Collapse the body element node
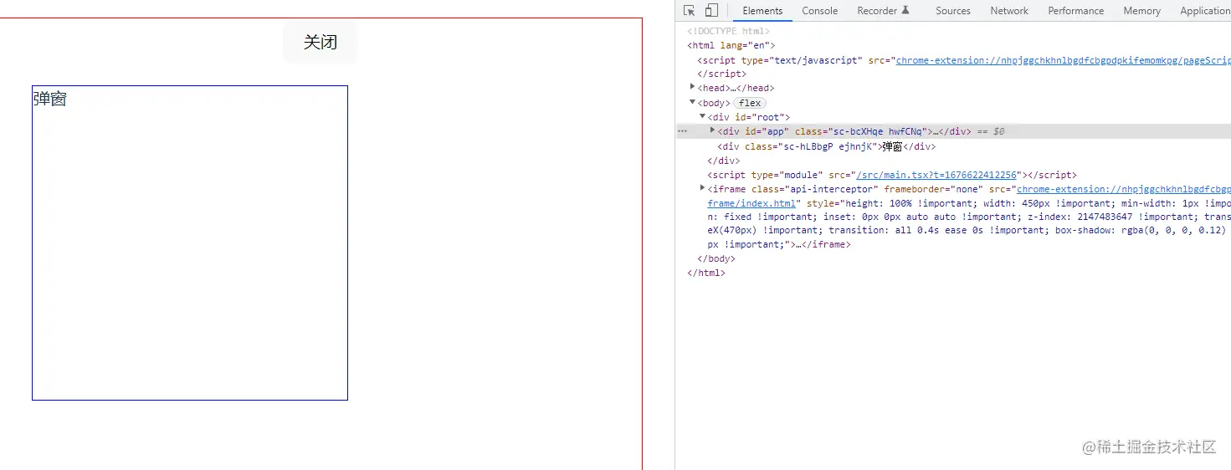 click(x=693, y=102)
